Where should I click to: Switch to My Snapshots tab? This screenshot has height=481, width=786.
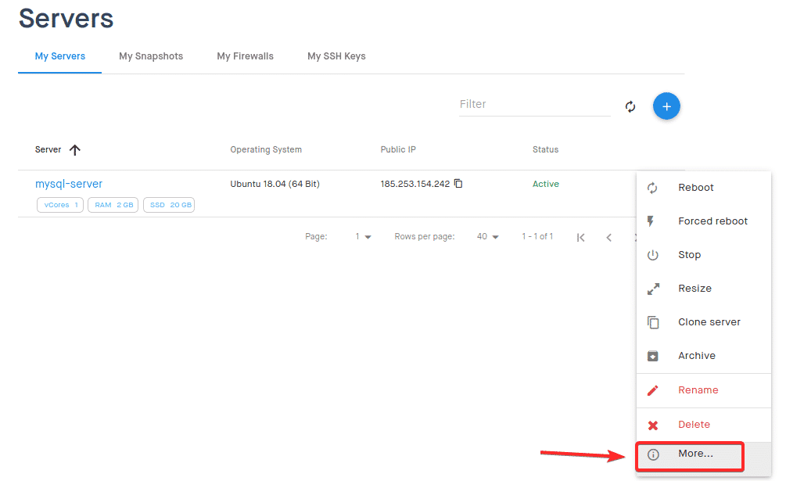151,56
